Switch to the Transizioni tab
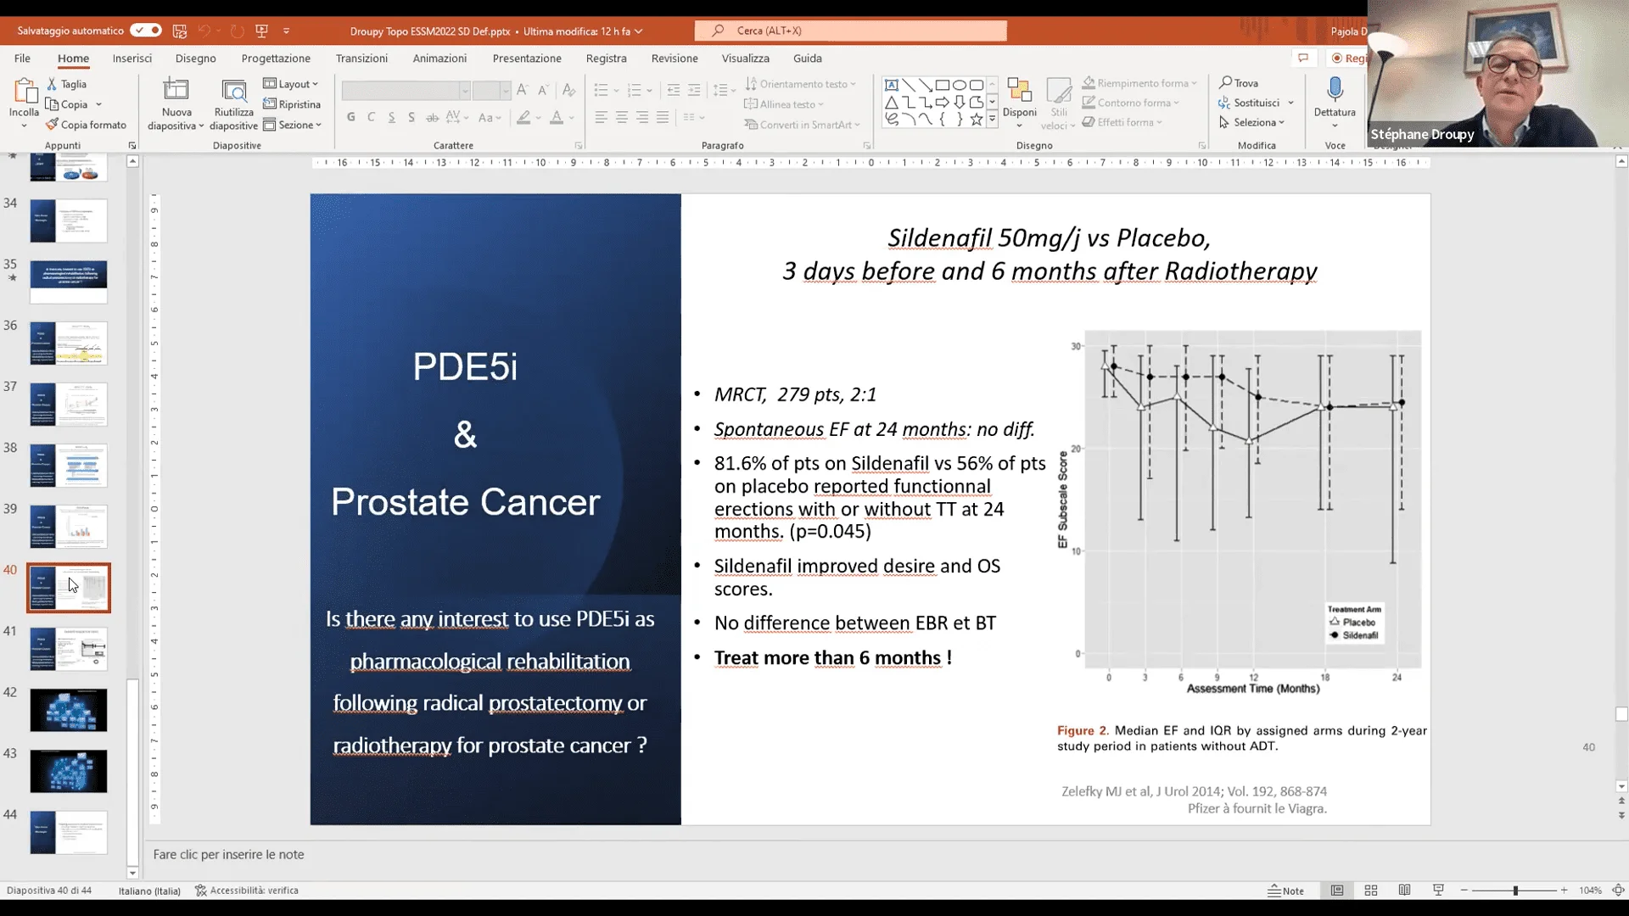 pos(361,58)
